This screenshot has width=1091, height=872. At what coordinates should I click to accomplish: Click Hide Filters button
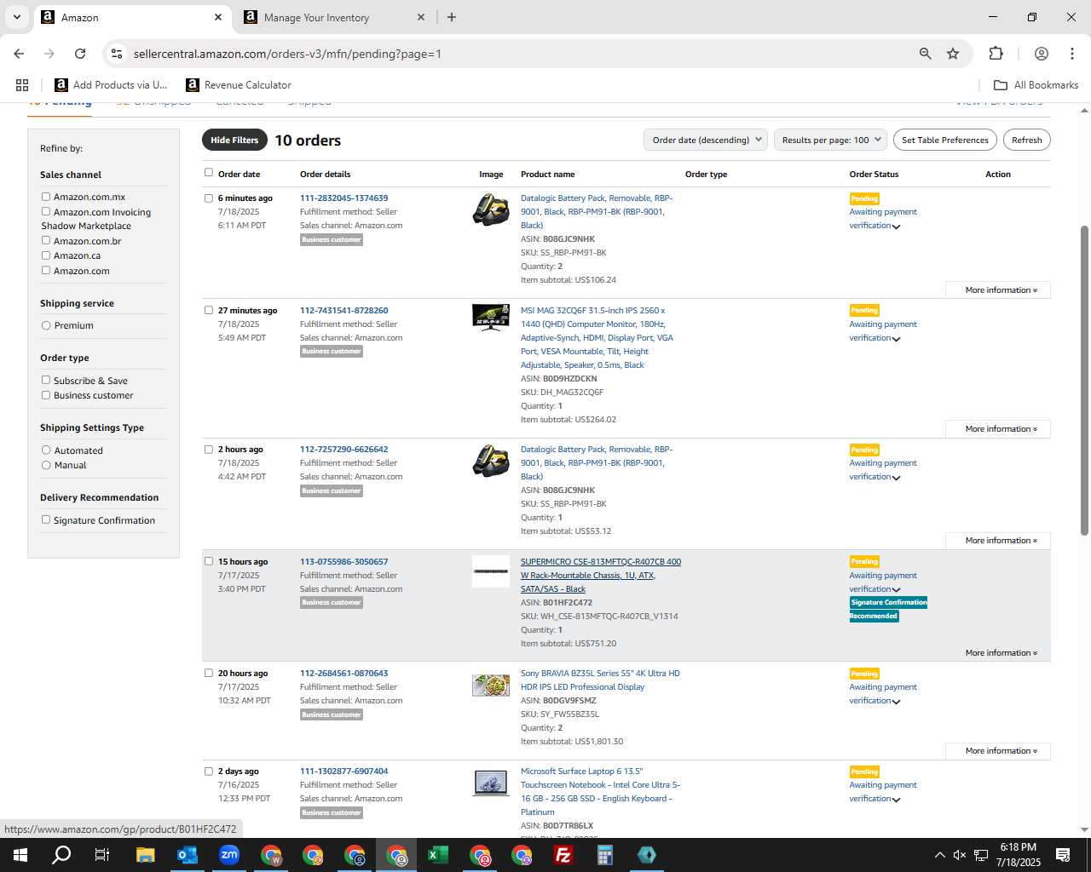click(234, 140)
